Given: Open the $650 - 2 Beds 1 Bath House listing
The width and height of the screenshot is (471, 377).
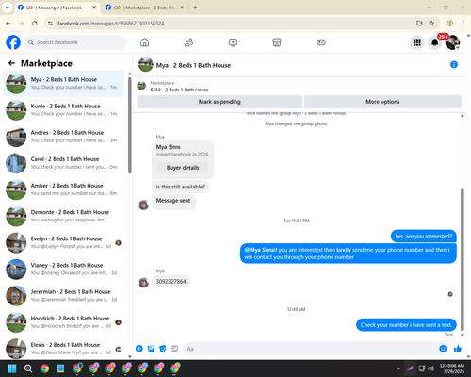Looking at the screenshot, I should pos(179,90).
